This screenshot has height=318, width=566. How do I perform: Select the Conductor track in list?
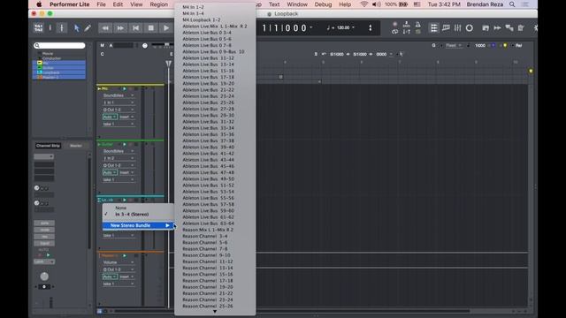(x=51, y=58)
